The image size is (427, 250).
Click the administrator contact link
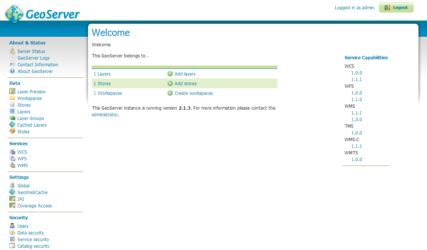point(105,115)
